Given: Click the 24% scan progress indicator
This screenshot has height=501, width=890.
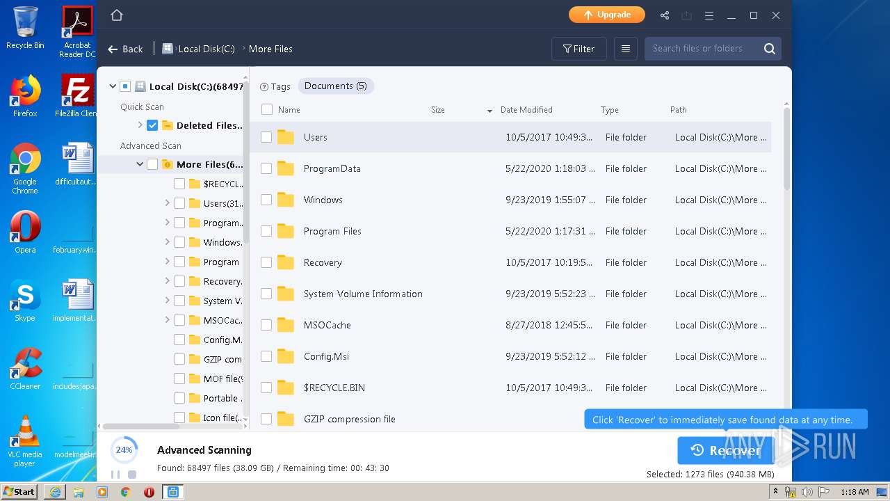Looking at the screenshot, I should click(124, 450).
